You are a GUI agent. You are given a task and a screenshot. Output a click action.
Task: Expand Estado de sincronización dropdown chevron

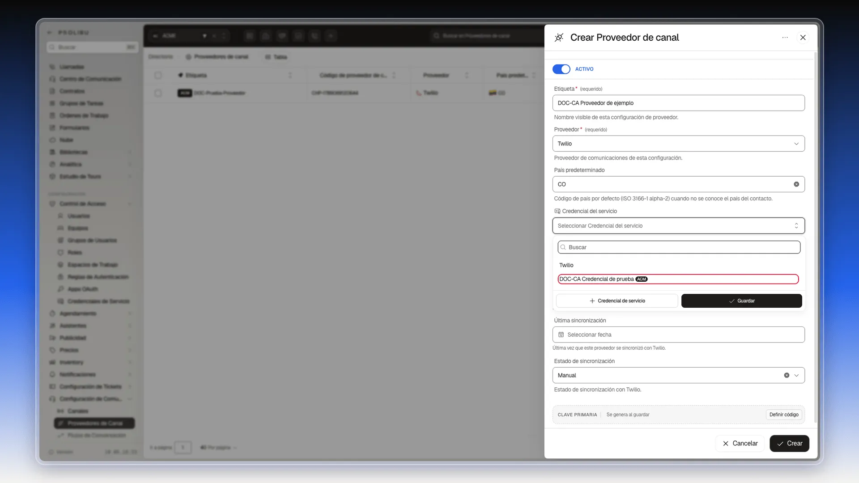796,375
